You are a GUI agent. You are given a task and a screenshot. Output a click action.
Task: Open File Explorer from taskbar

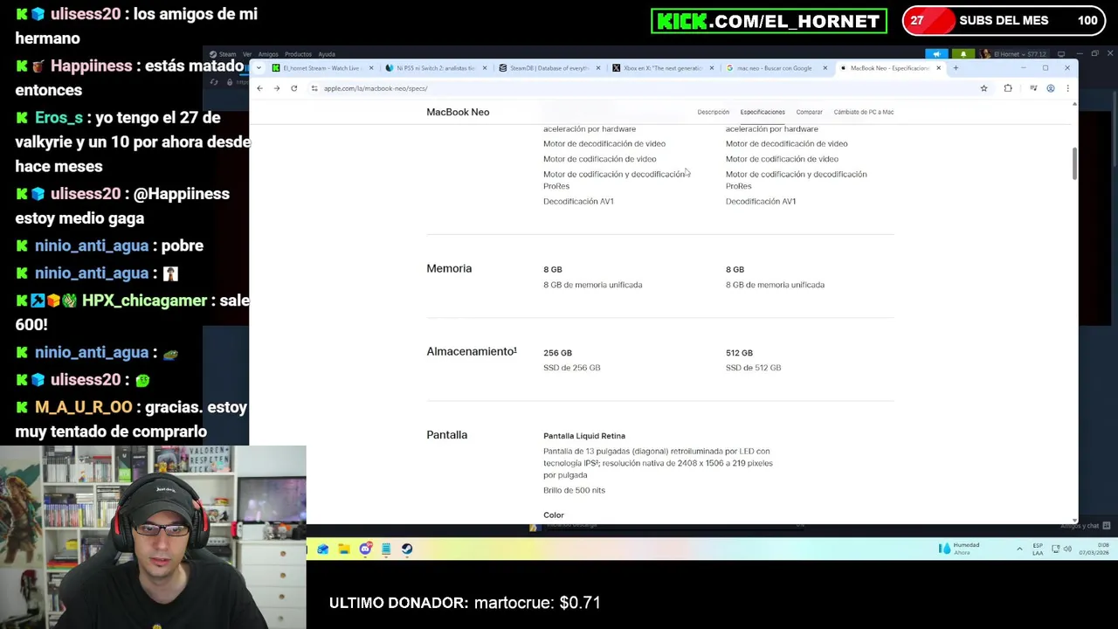click(344, 549)
